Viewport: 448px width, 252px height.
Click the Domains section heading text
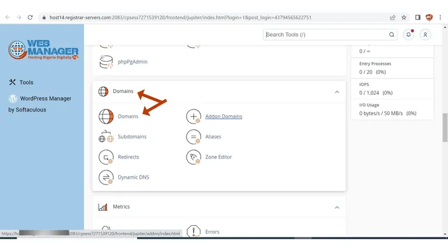pos(123,91)
